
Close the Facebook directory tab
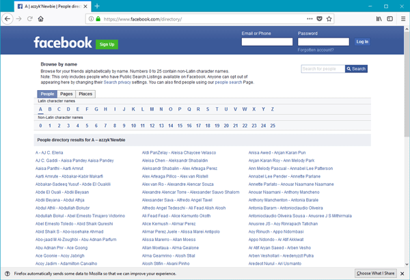click(x=85, y=7)
